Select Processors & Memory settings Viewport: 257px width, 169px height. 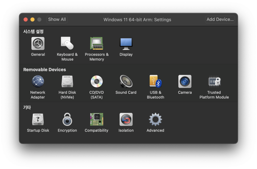pos(97,44)
